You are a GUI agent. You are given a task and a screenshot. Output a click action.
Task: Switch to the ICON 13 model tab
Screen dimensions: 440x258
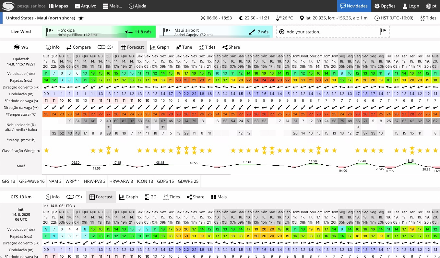pyautogui.click(x=145, y=181)
